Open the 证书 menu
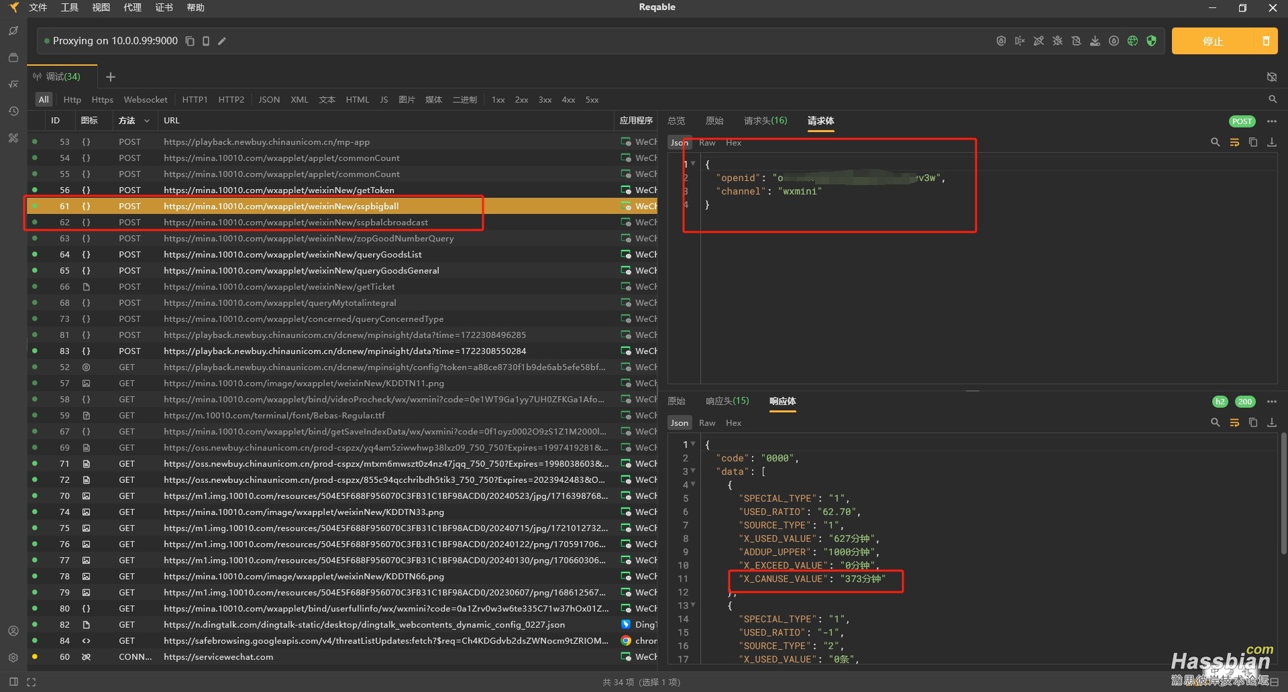This screenshot has height=692, width=1288. 164,7
